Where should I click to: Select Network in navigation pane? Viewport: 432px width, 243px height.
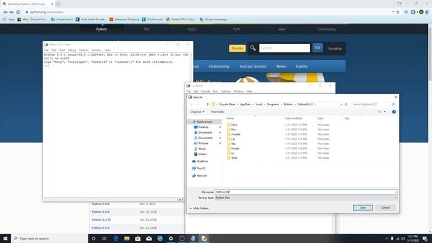point(202,175)
